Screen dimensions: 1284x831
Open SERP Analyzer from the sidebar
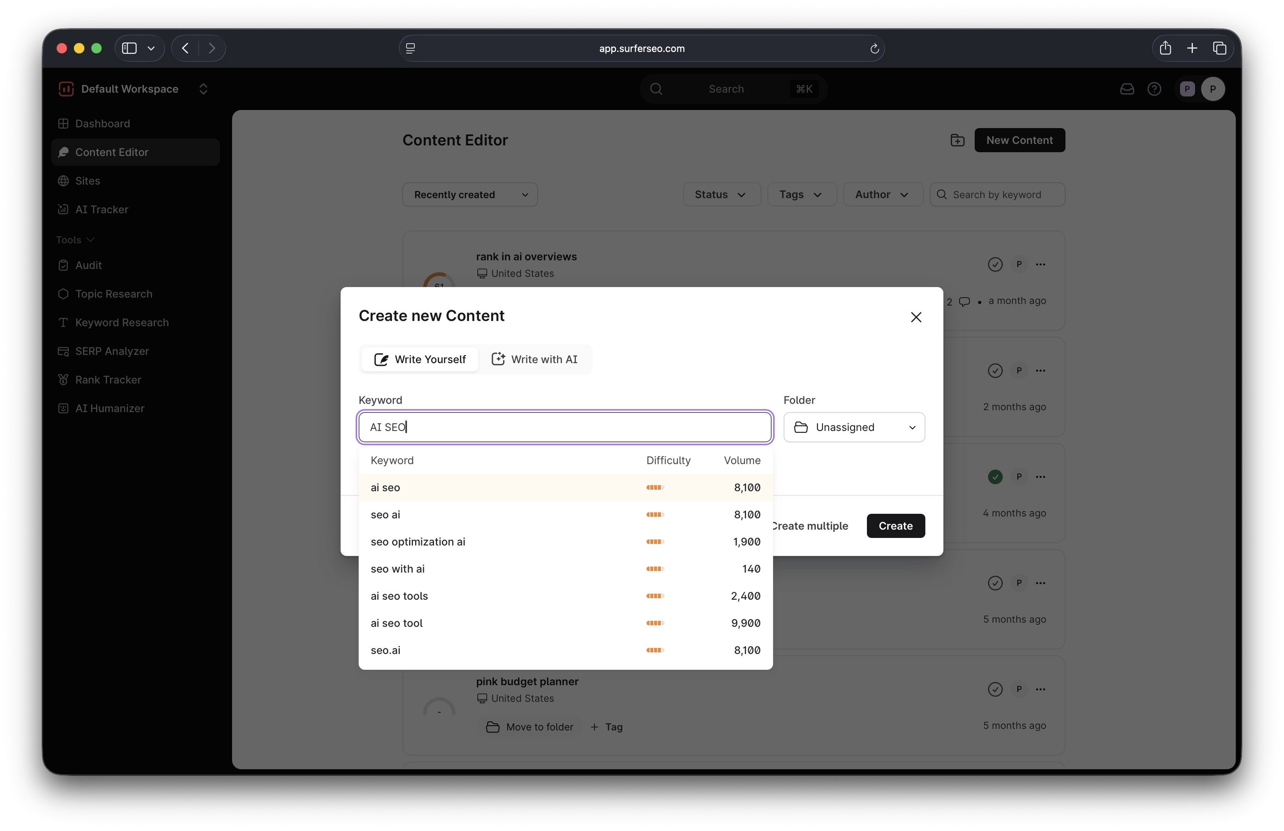tap(112, 351)
